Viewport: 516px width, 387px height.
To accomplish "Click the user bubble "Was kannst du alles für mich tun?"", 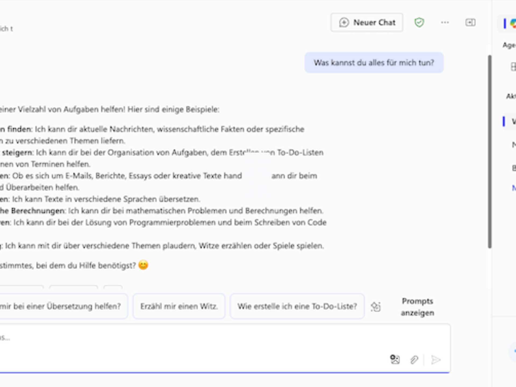I will 374,63.
